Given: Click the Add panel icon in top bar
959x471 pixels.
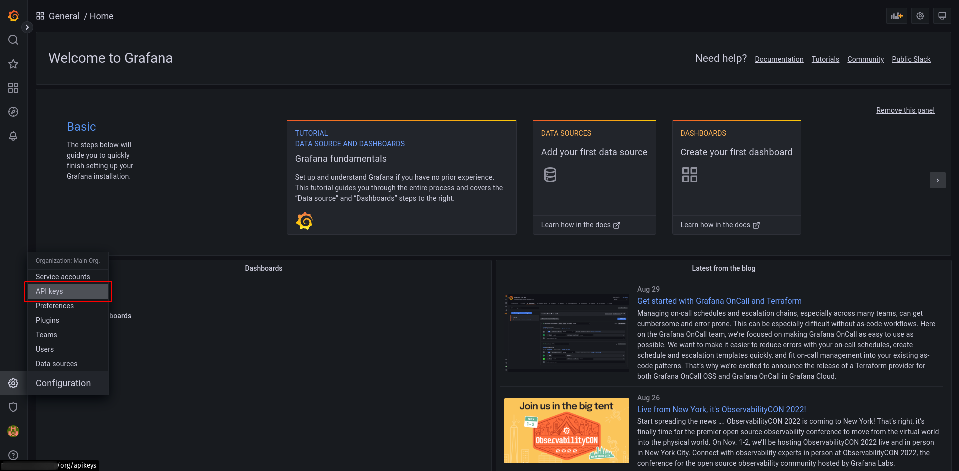Looking at the screenshot, I should click(897, 16).
